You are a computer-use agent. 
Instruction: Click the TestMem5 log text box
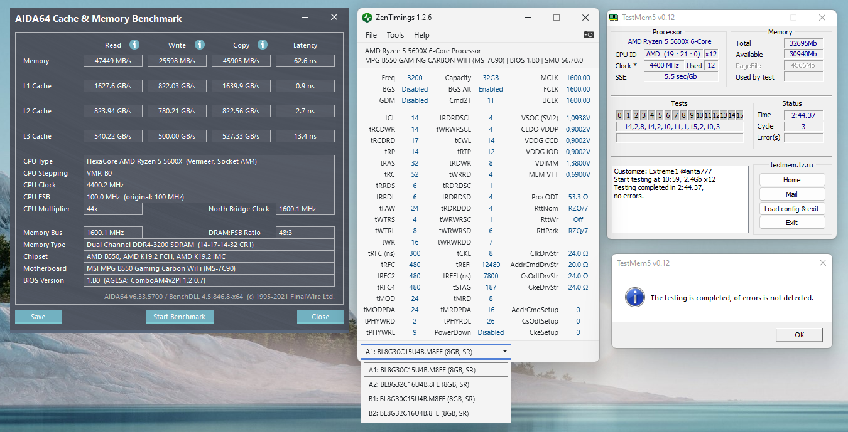[680, 199]
